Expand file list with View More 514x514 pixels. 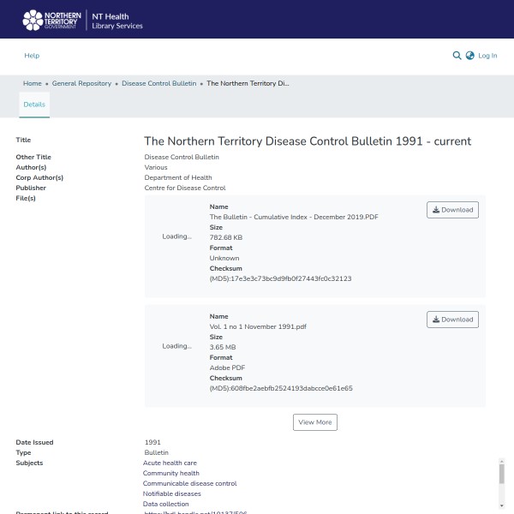(x=314, y=422)
